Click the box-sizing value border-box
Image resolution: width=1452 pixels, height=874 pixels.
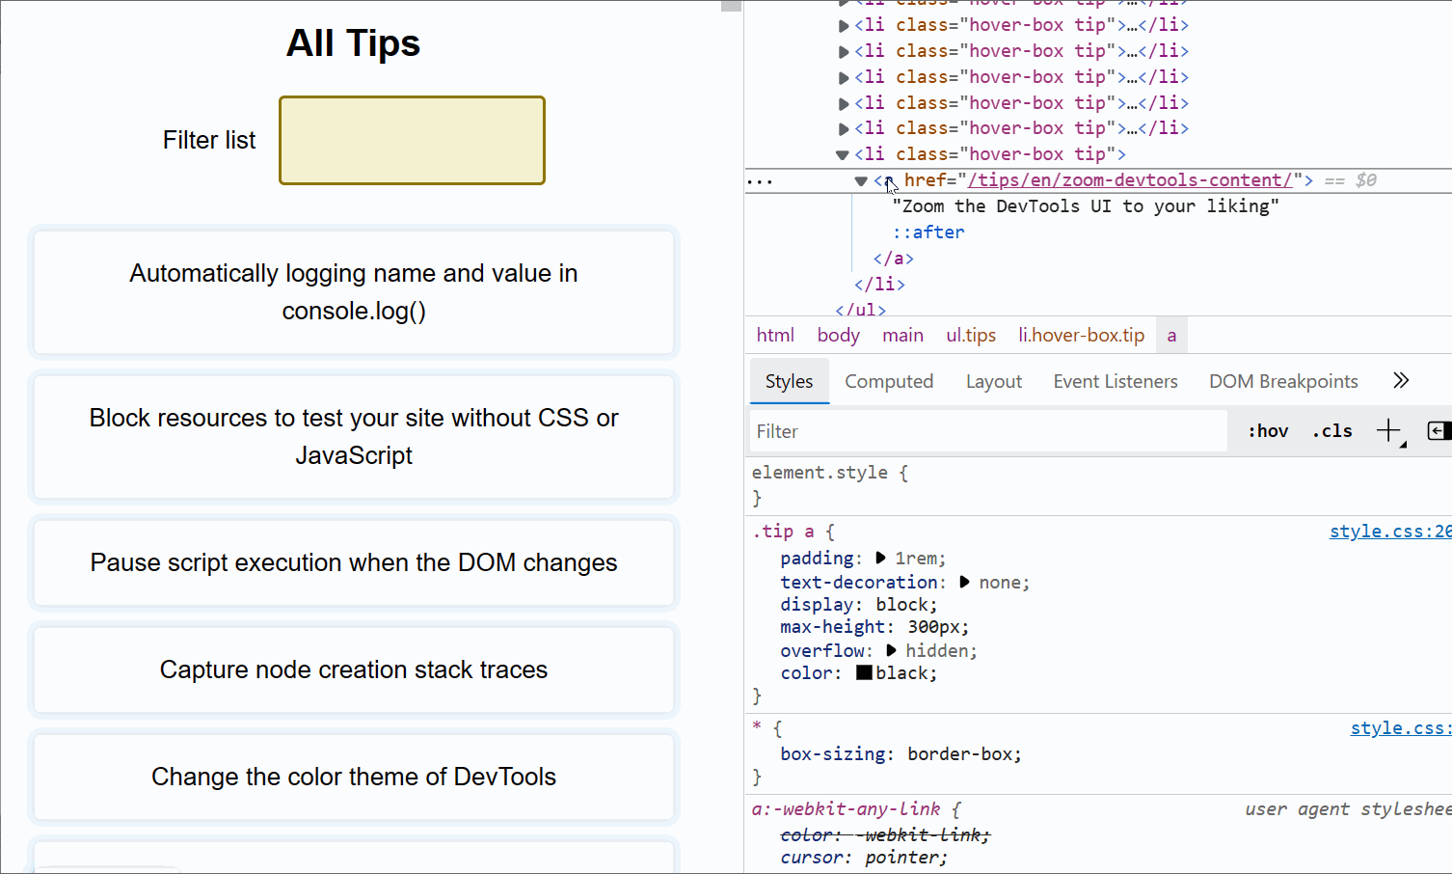961,754
